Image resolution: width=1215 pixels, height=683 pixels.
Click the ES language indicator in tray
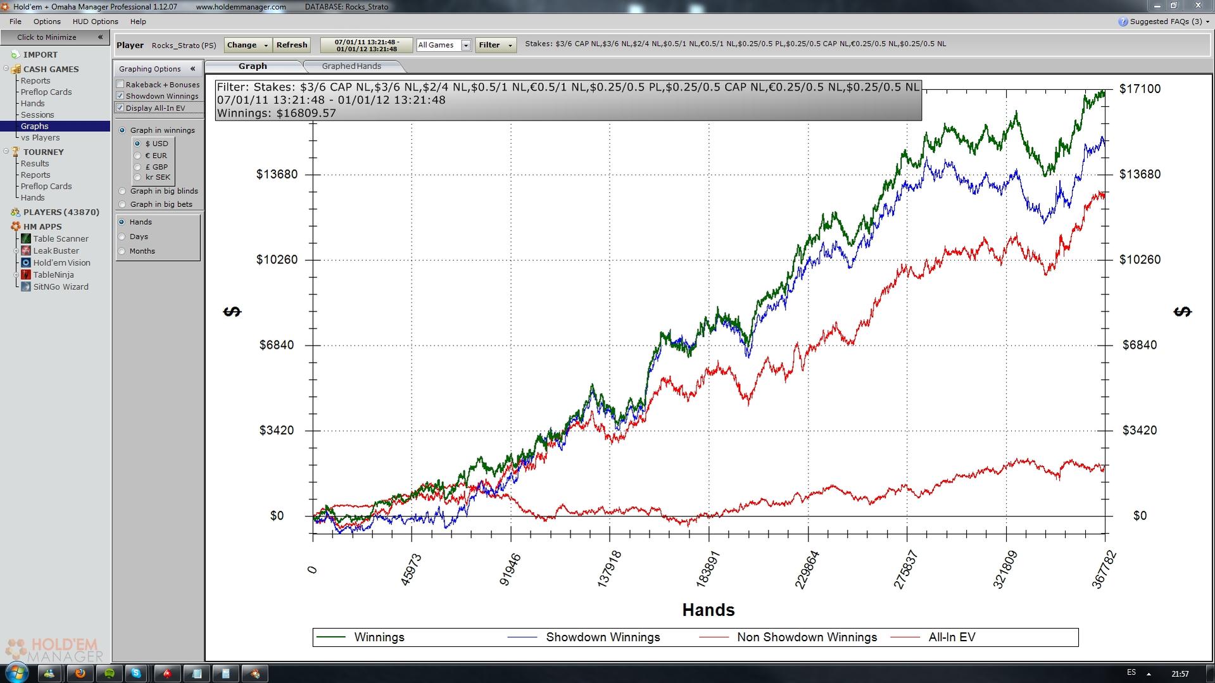(1131, 672)
